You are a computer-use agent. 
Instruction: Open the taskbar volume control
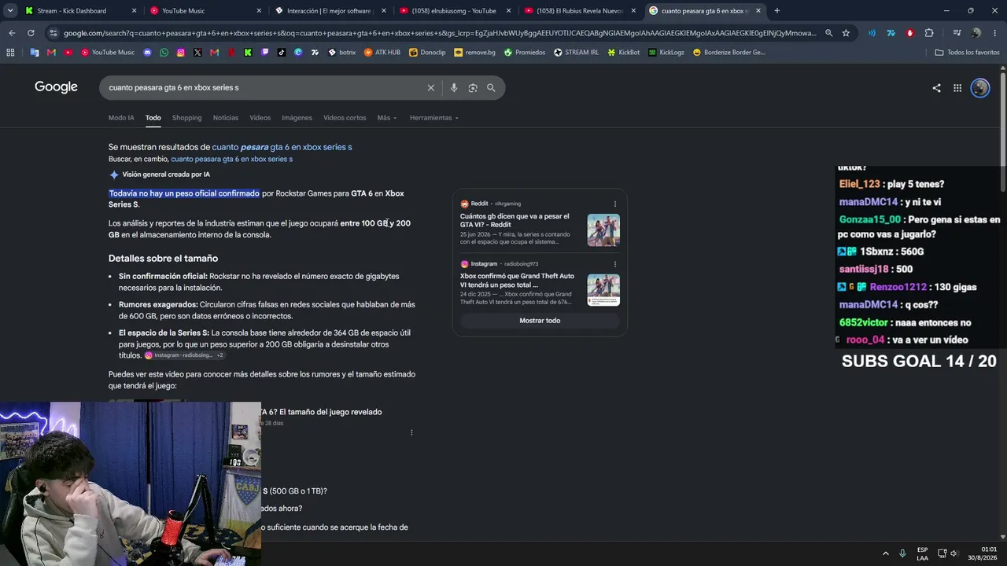tap(954, 553)
